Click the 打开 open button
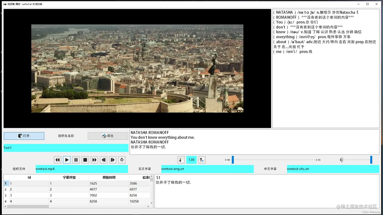This screenshot has height=215, width=383. coord(24,136)
